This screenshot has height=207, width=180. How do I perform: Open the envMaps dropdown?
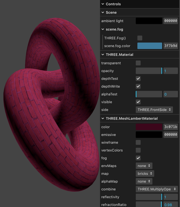[144, 166]
